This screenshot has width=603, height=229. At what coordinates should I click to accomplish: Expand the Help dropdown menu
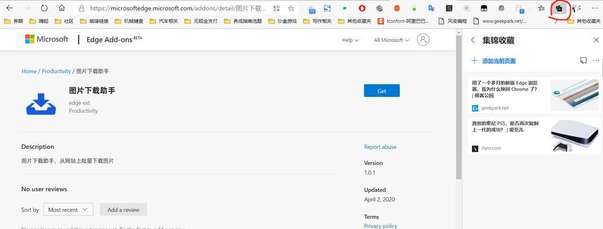click(350, 40)
